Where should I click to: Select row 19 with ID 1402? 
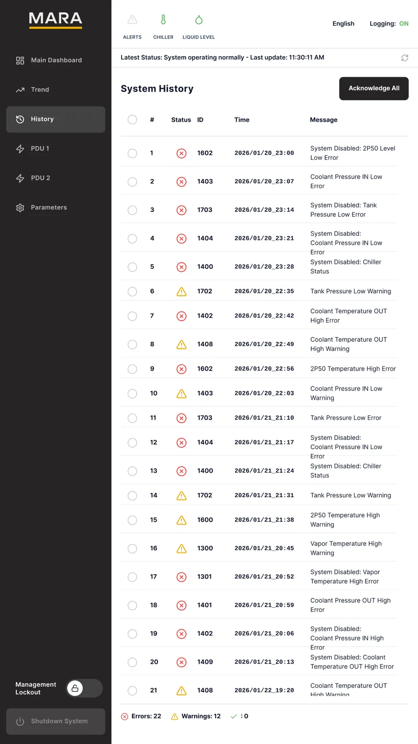[x=132, y=634]
